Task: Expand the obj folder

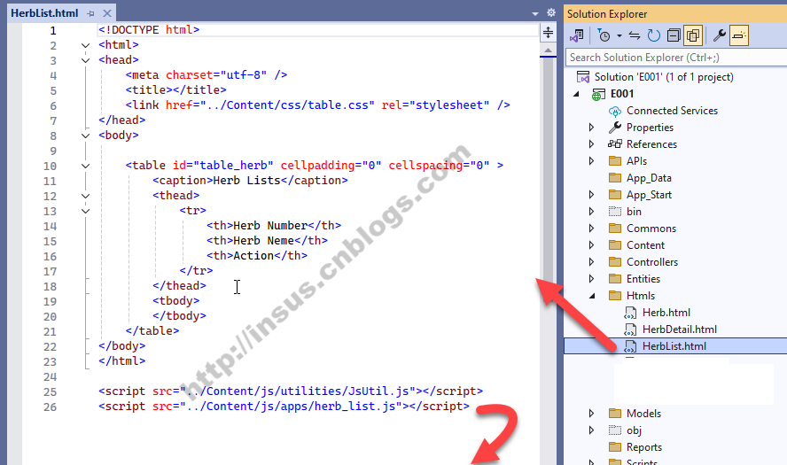Action: pyautogui.click(x=592, y=430)
